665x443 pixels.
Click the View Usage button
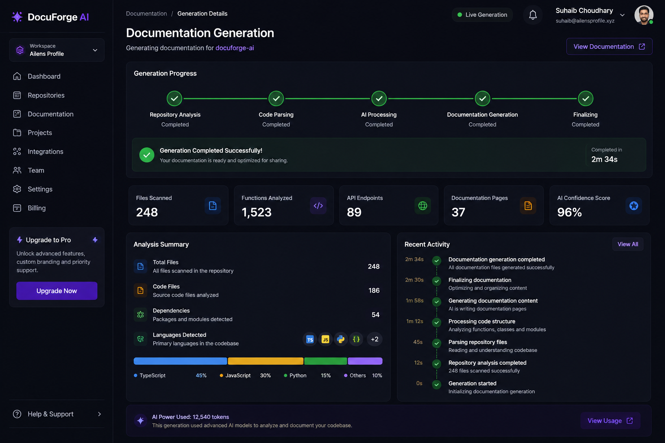pyautogui.click(x=610, y=421)
